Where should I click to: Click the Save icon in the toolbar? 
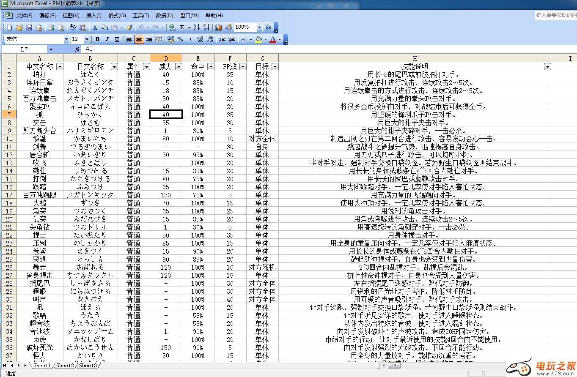(x=29, y=27)
